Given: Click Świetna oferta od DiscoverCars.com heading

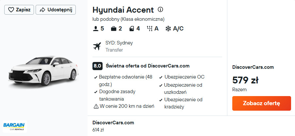Looking at the screenshot, I should point(148,66).
